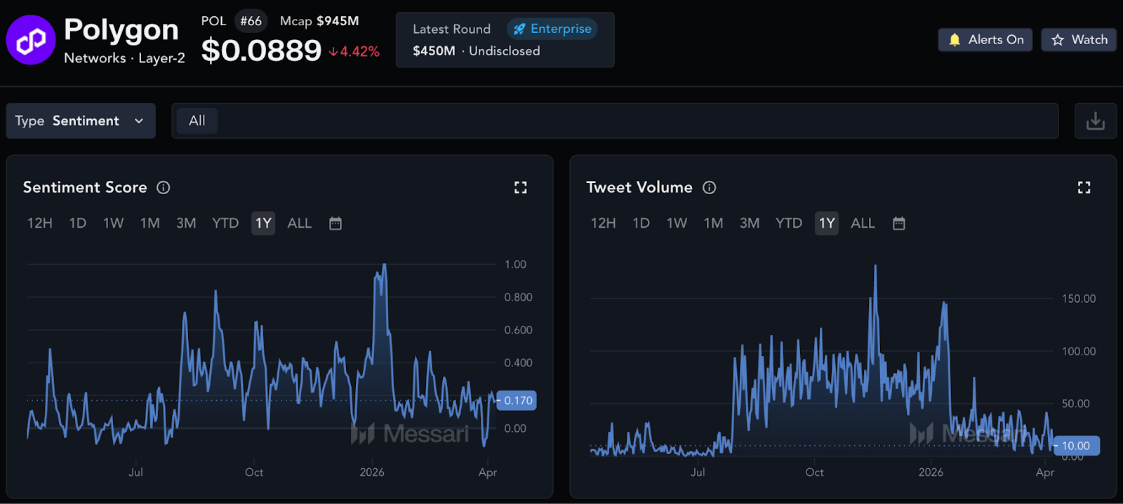The width and height of the screenshot is (1123, 504).
Task: Expand the Tweet Volume chart to fullscreen
Action: click(1084, 187)
